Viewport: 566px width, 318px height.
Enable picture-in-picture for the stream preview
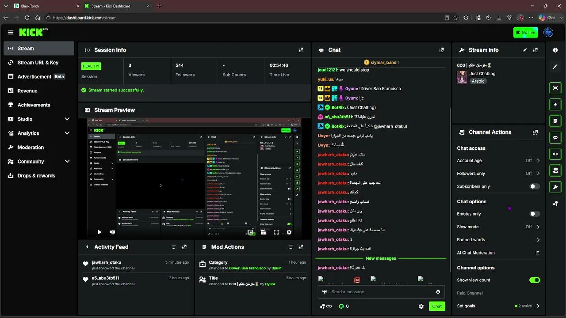click(250, 232)
